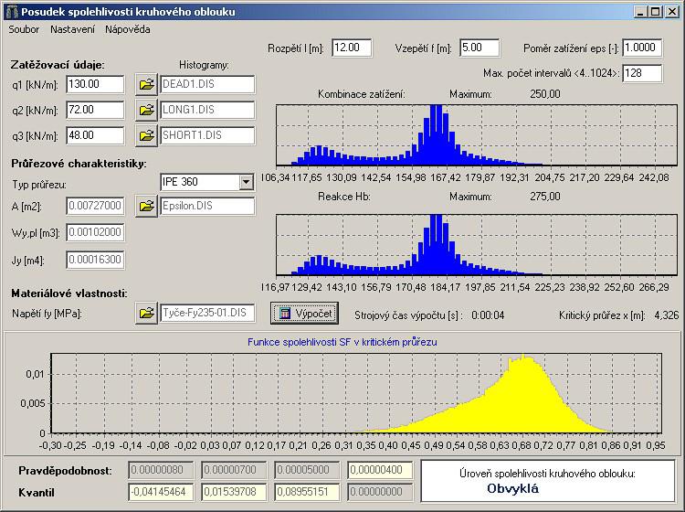Click the yellow SF reliability function chart

[x=356, y=393]
